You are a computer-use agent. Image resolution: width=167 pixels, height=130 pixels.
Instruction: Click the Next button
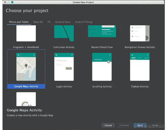click(x=140, y=125)
